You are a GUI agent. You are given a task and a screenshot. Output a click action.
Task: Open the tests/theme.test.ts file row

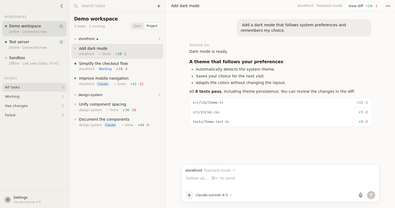coord(280,122)
